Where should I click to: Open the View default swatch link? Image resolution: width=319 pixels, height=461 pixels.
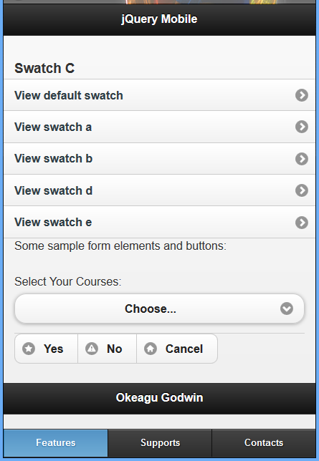pyautogui.click(x=159, y=95)
